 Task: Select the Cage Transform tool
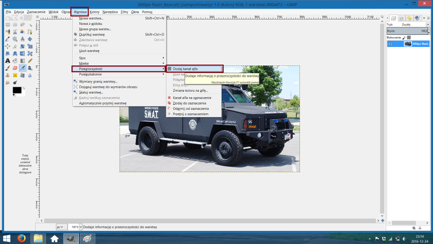pyautogui.click(x=30, y=53)
